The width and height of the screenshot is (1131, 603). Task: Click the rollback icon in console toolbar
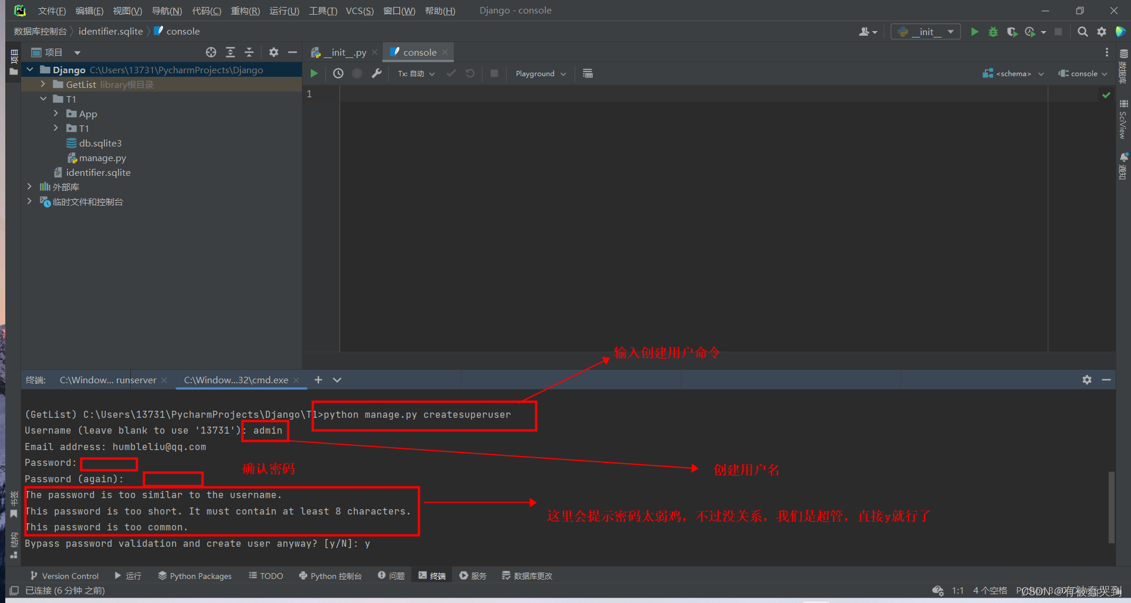(470, 73)
